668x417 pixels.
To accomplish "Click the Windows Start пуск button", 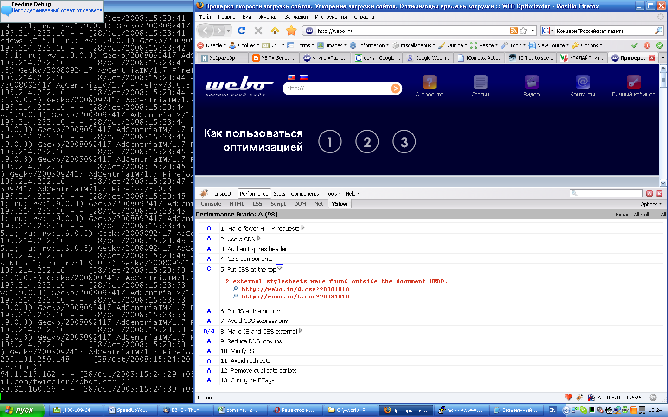I will [22, 410].
